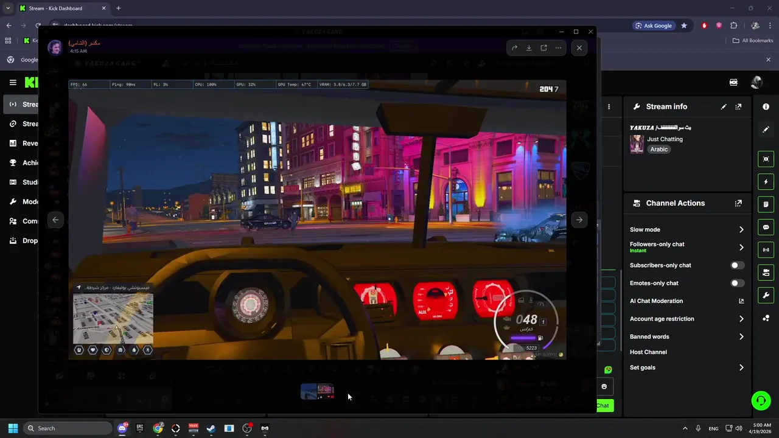Open Host Channel action
The image size is (779, 438).
[648, 352]
